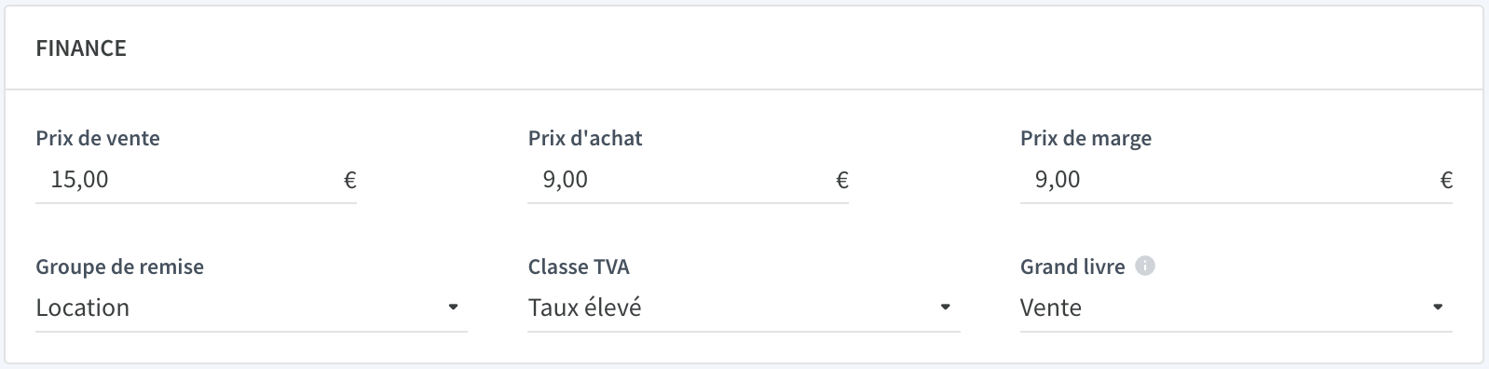Image resolution: width=1489 pixels, height=369 pixels.
Task: Click the Grand livre info icon
Action: (1146, 266)
